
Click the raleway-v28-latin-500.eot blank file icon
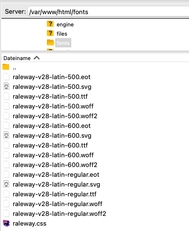click(x=6, y=77)
